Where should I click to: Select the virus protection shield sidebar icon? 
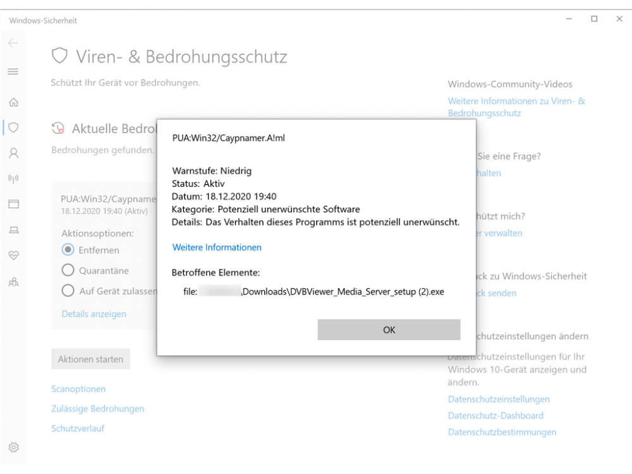click(x=13, y=128)
